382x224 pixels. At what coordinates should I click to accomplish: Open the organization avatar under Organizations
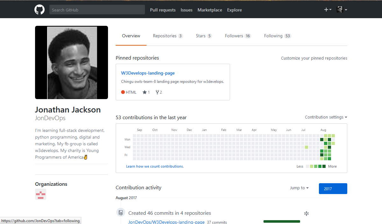point(41,194)
